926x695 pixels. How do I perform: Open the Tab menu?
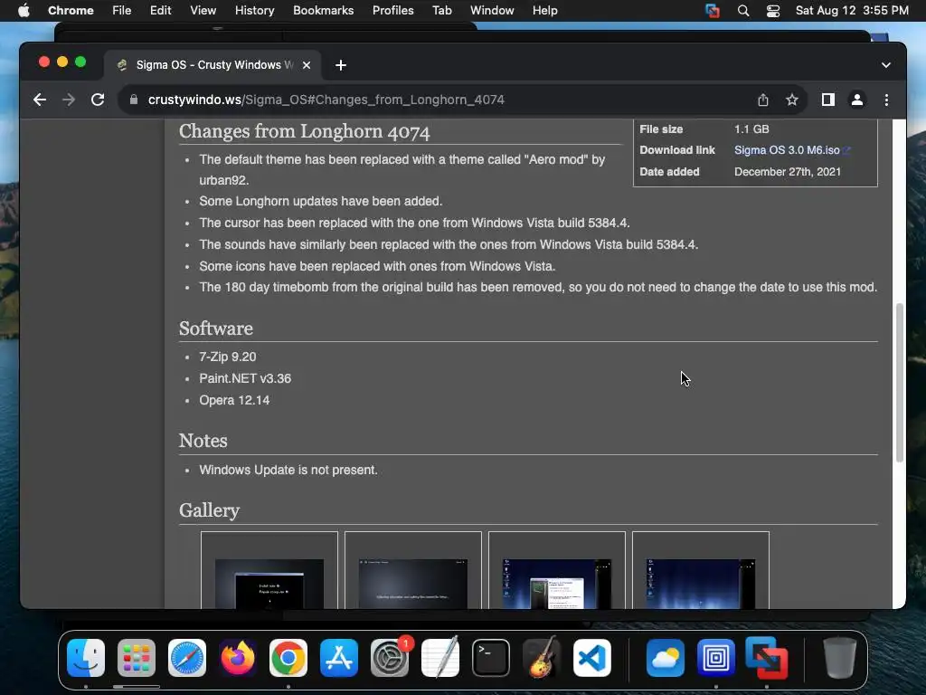pos(441,11)
